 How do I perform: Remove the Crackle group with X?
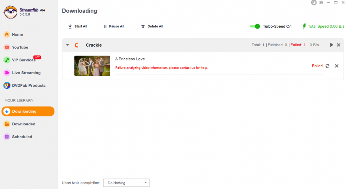339,45
